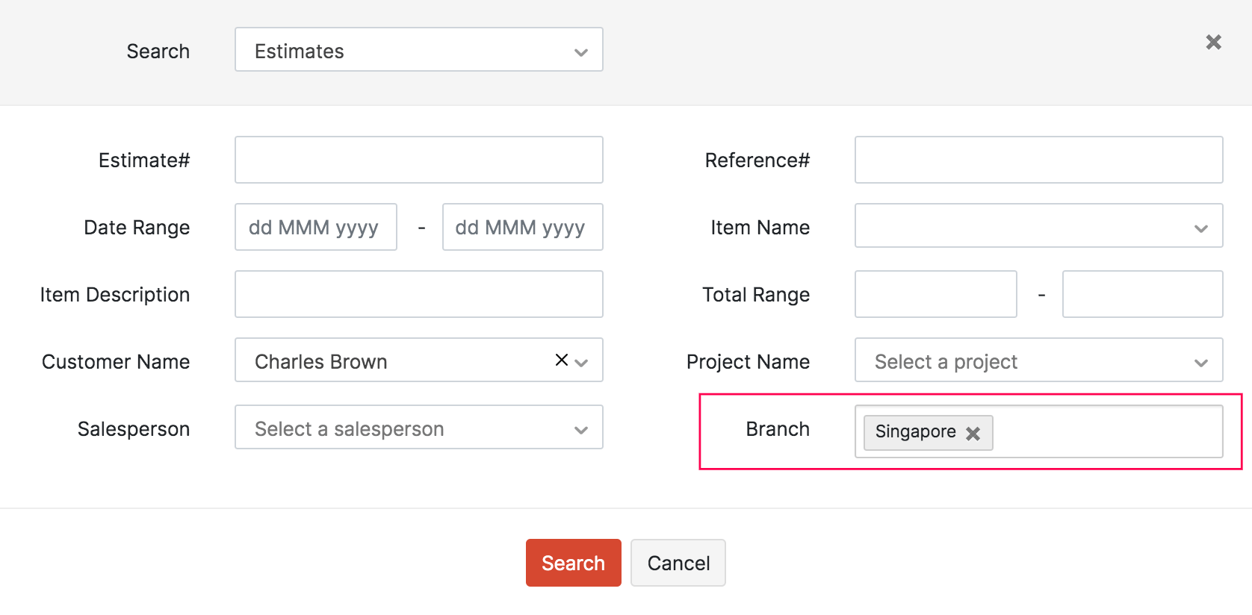The height and width of the screenshot is (615, 1252).
Task: Open the Select a project dropdown
Action: pos(1038,360)
